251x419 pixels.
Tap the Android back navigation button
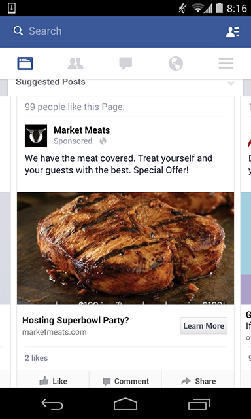coord(52,404)
